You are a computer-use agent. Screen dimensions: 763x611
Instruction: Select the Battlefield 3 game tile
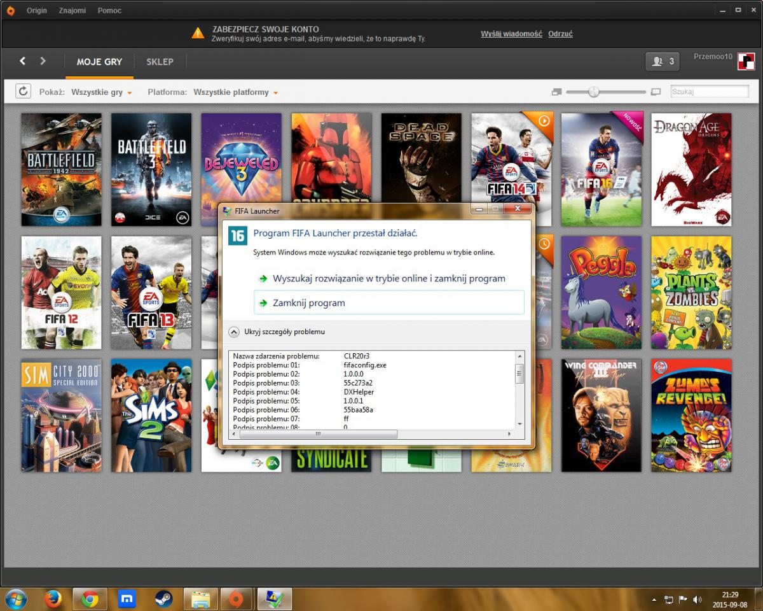[x=151, y=170]
